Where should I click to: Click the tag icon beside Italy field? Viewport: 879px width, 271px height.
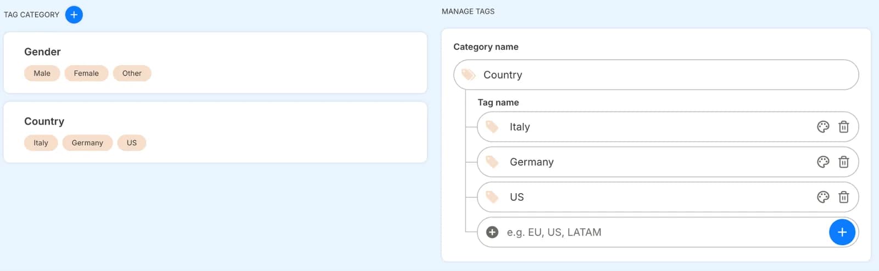point(492,127)
